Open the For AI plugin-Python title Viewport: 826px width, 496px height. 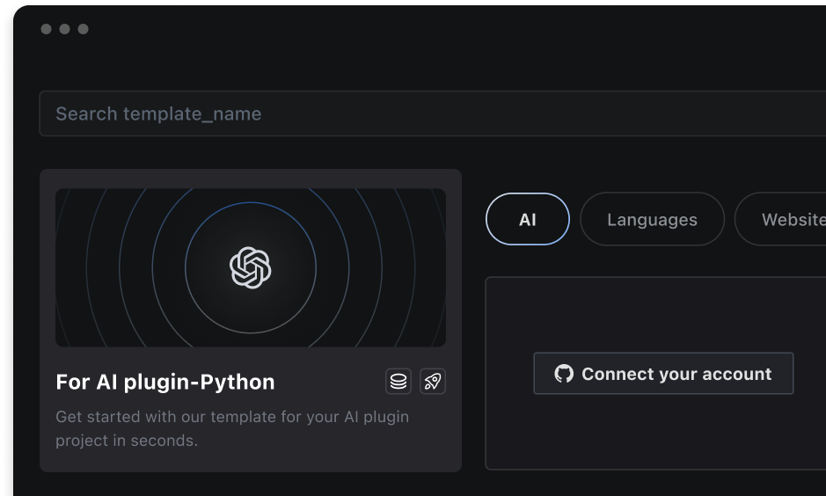[x=165, y=382]
